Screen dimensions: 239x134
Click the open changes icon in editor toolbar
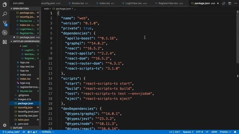click(x=224, y=3)
